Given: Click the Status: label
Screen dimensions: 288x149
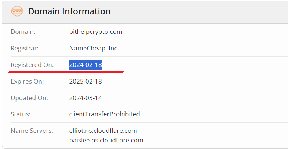Looking at the screenshot, I should [21, 114].
